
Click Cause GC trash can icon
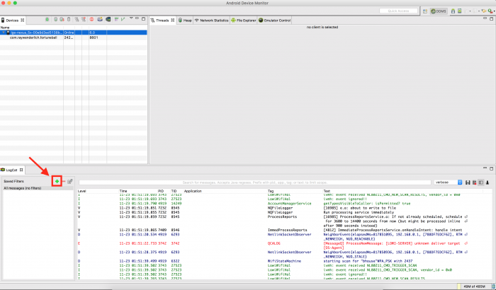[x=69, y=20]
